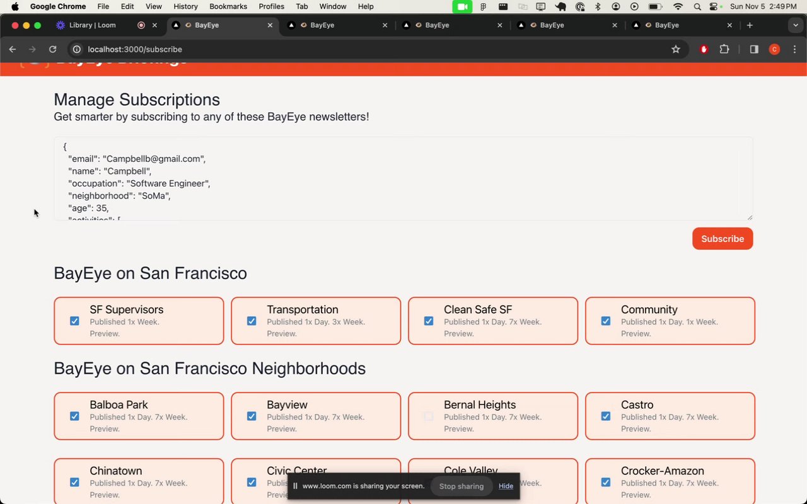Click the circled play icon in menu bar
The width and height of the screenshot is (807, 504).
pos(634,6)
